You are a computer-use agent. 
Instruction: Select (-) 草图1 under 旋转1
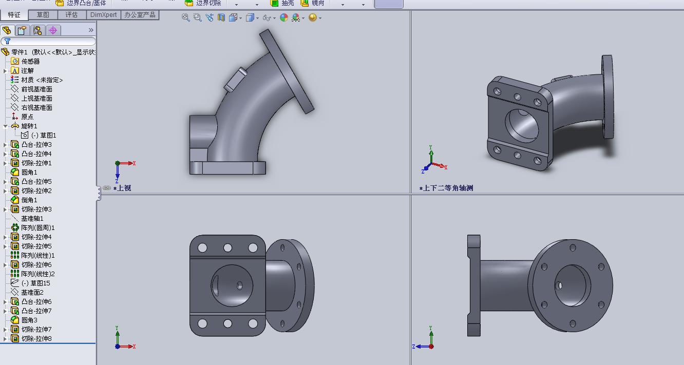[39, 135]
